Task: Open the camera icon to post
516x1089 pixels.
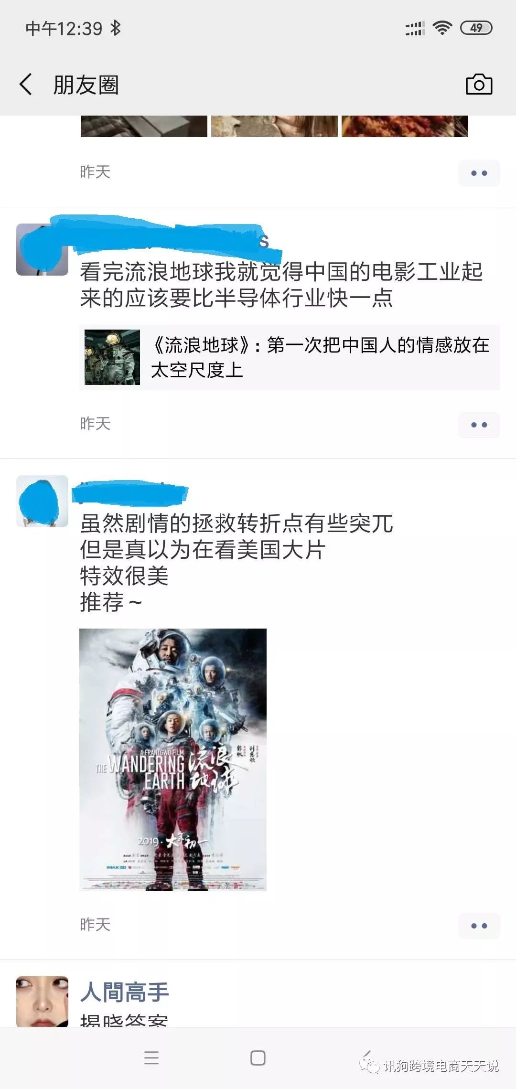Action: click(x=479, y=85)
